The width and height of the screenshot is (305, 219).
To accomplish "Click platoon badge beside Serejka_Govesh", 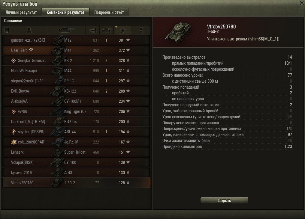I will click(x=14, y=61).
